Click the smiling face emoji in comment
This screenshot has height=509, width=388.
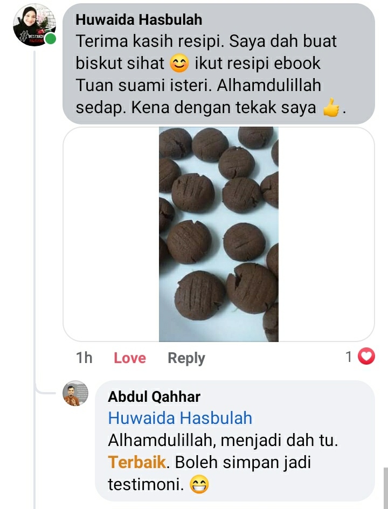click(x=179, y=64)
